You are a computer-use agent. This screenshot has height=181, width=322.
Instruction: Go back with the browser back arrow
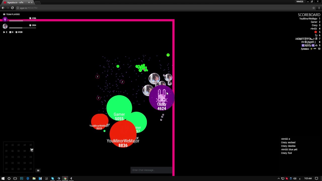coord(3,8)
